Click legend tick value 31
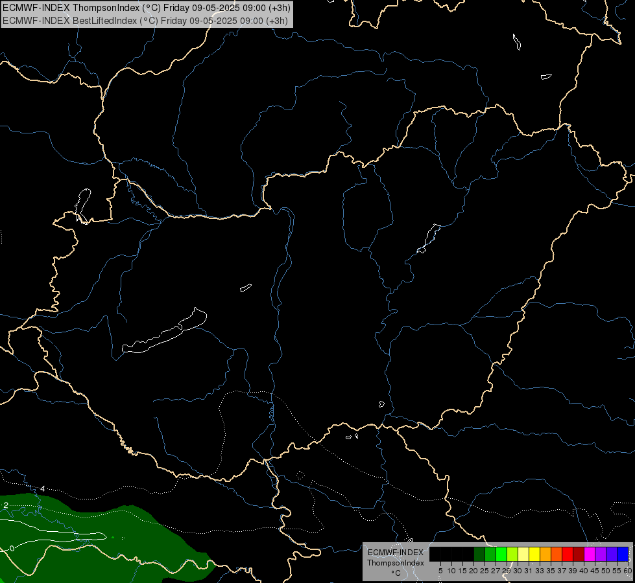Screen dimensions: 635x583 [x=529, y=571]
